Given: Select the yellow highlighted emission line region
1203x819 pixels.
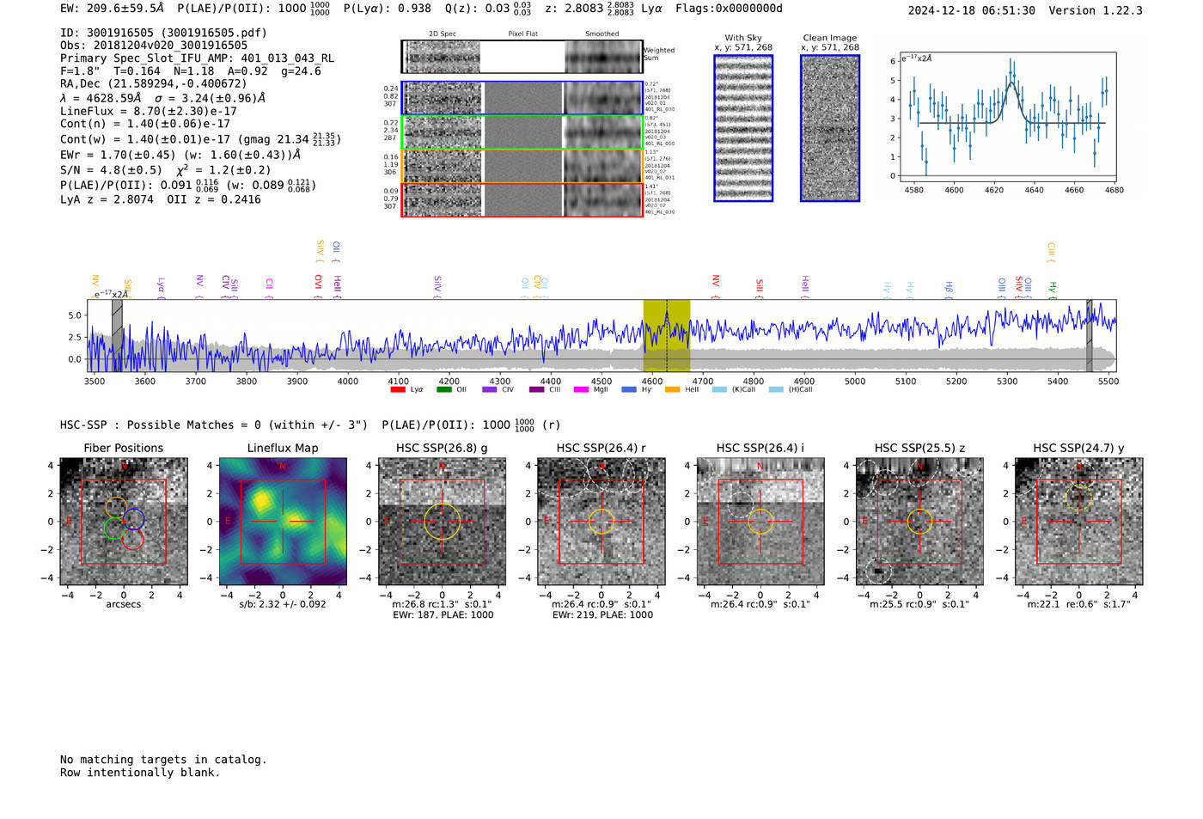Looking at the screenshot, I should pos(667,335).
